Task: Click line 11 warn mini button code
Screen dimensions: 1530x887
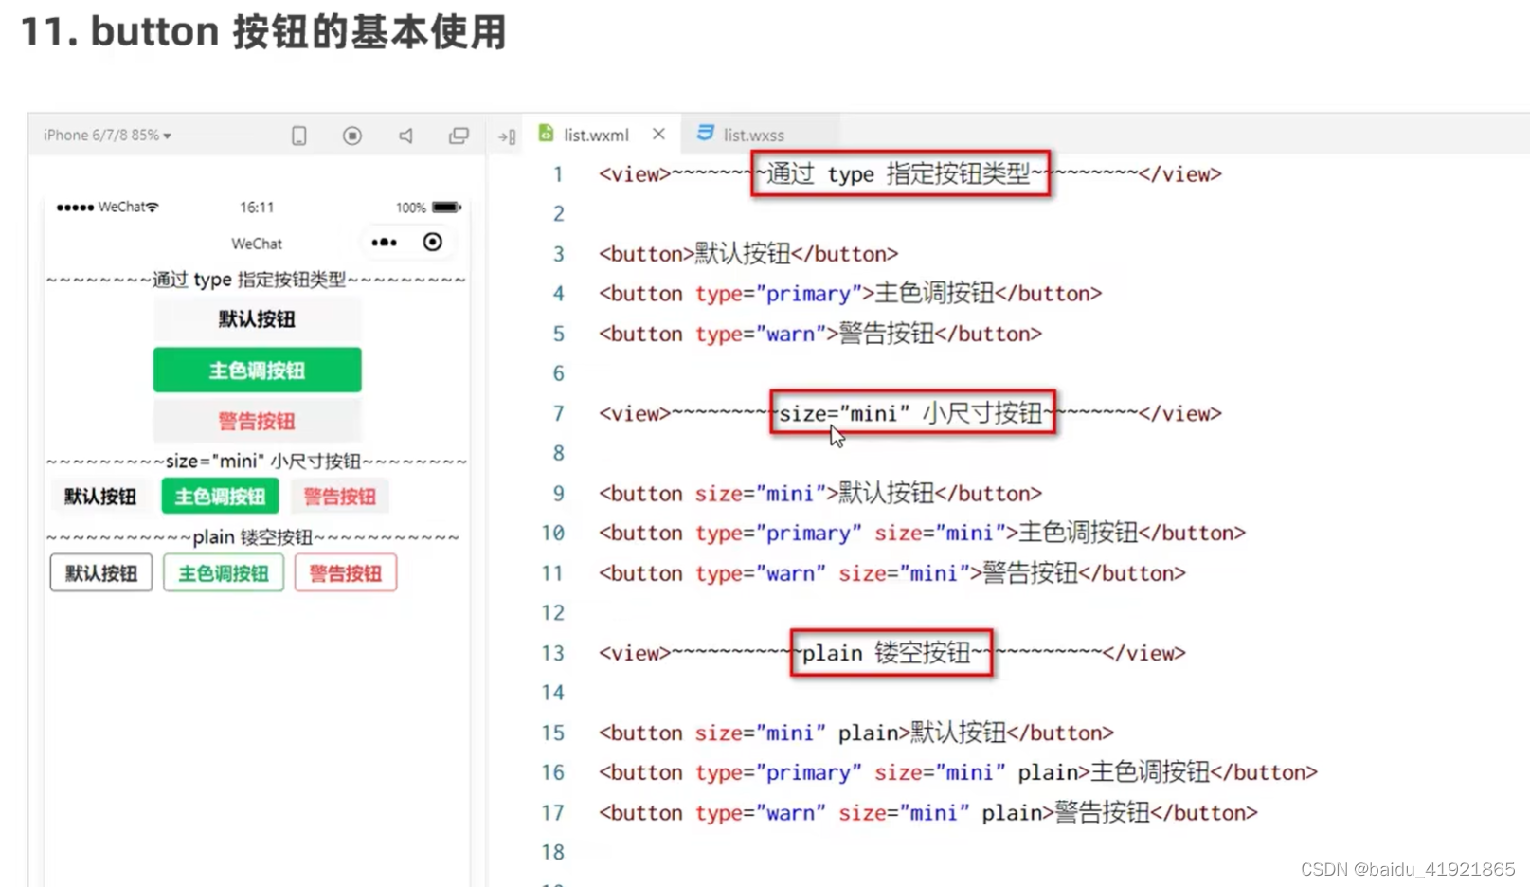Action: coord(891,573)
